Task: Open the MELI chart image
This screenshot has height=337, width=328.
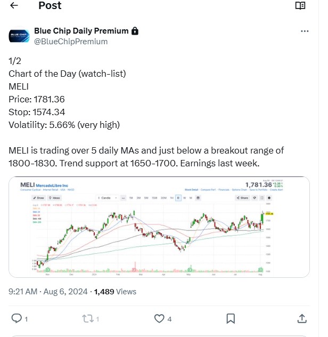Action: point(159,227)
